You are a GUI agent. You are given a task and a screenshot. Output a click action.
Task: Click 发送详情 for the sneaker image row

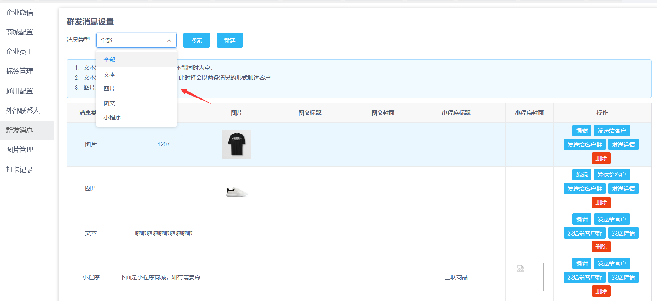tap(623, 189)
